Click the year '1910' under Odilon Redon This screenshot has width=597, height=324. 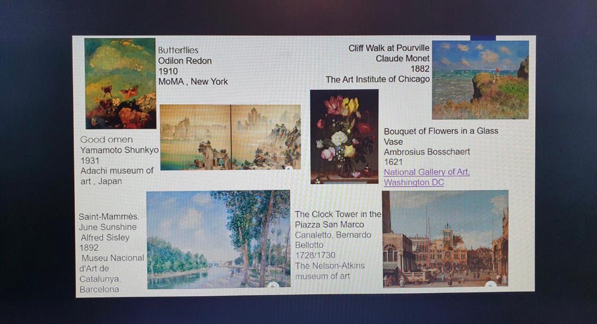[x=168, y=71]
